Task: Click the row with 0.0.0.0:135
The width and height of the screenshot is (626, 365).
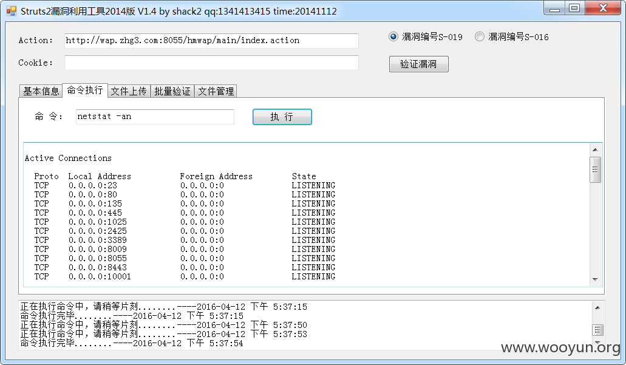Action: [185, 203]
